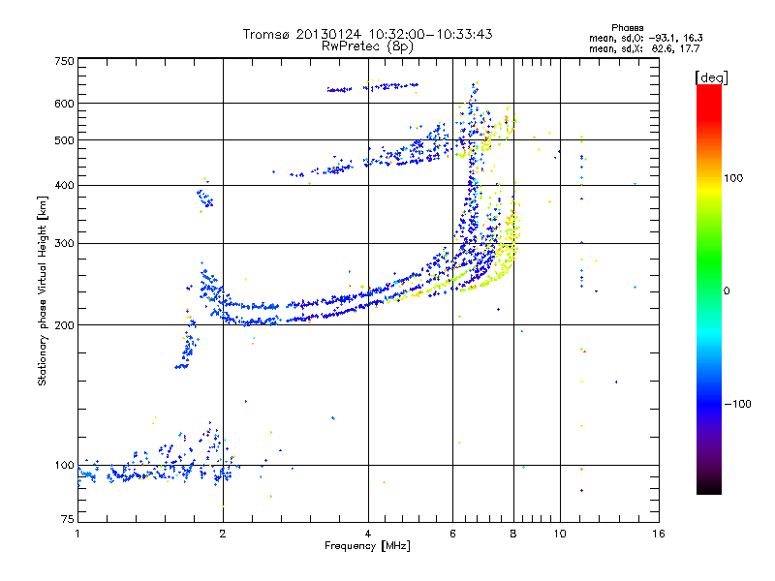Click the 75 tick label on height axis
This screenshot has width=775, height=581.
(x=68, y=519)
